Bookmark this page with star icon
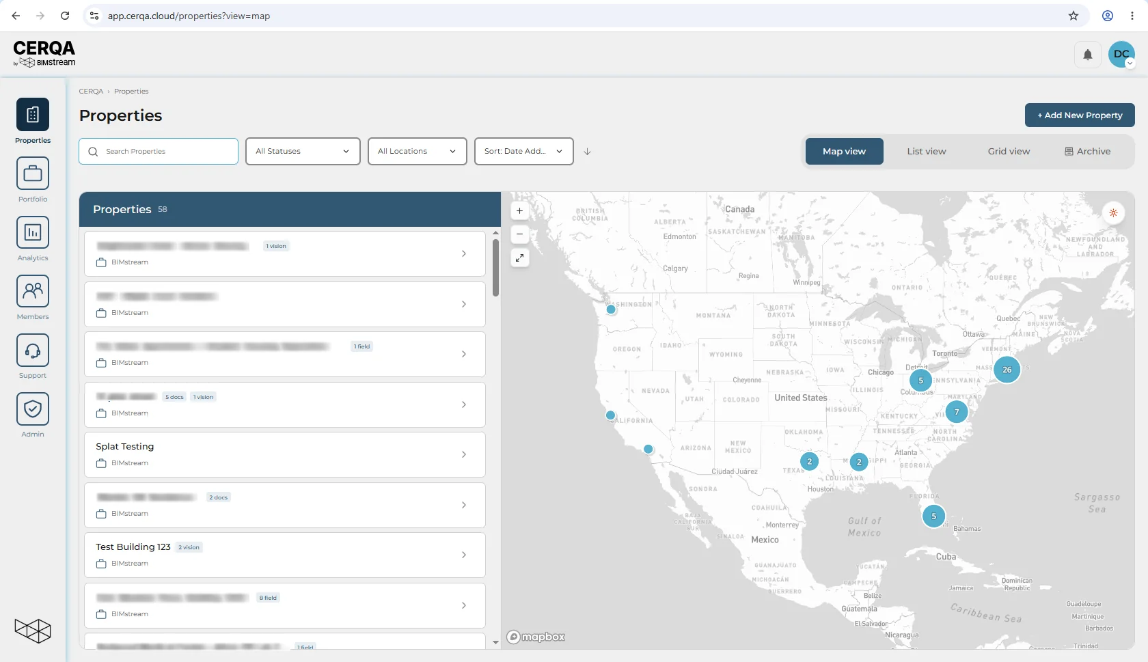 point(1074,16)
